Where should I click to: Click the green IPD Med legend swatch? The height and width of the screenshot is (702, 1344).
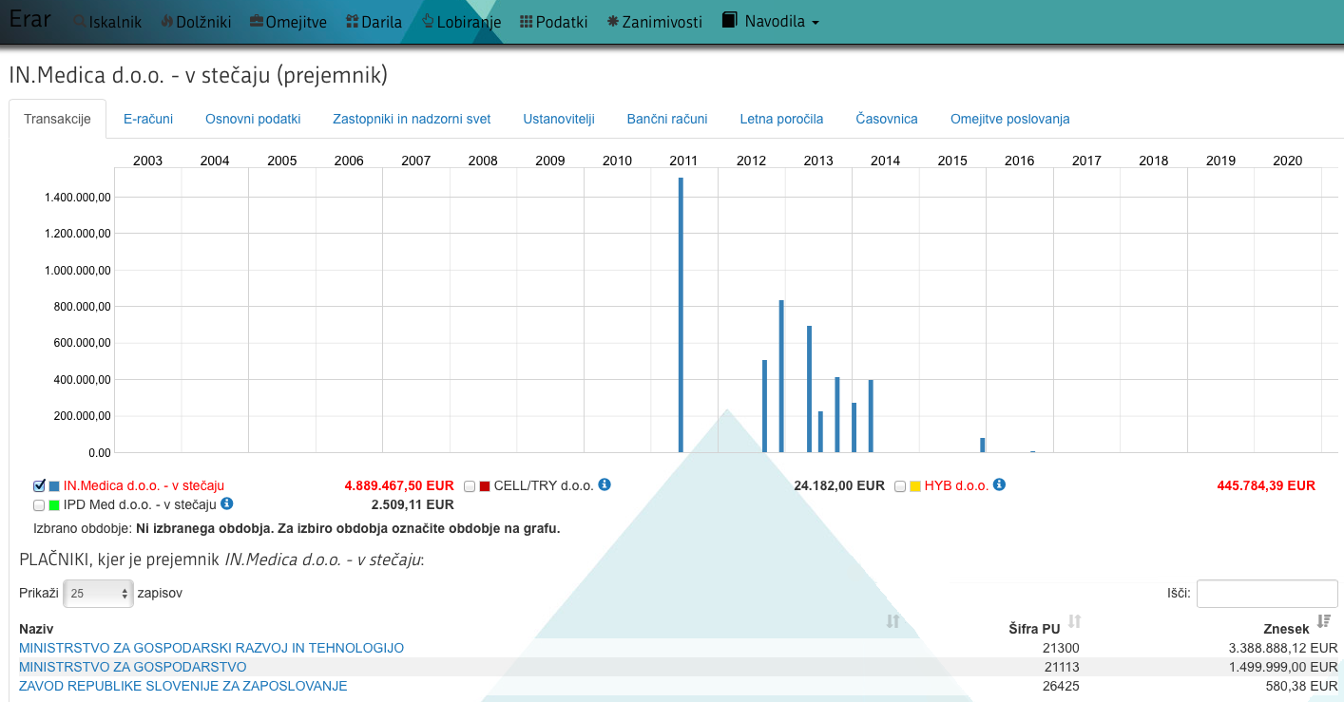(x=54, y=505)
